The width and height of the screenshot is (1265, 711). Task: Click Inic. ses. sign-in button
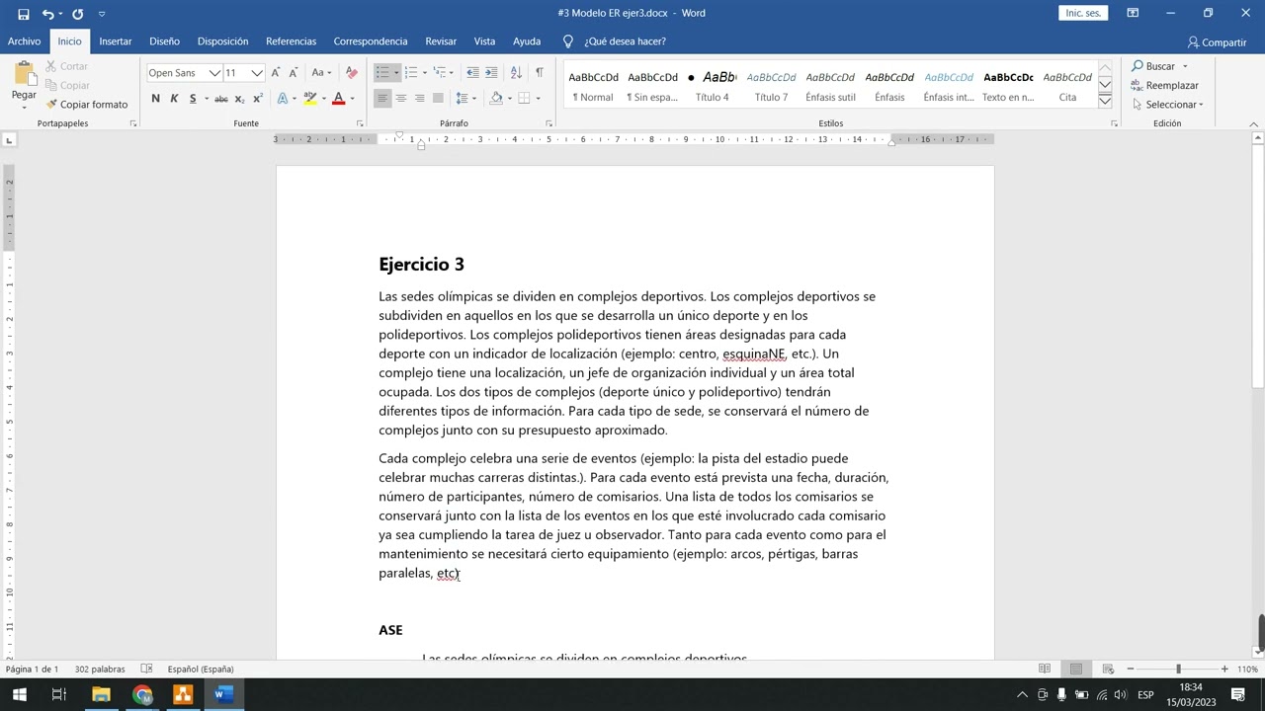pyautogui.click(x=1083, y=13)
